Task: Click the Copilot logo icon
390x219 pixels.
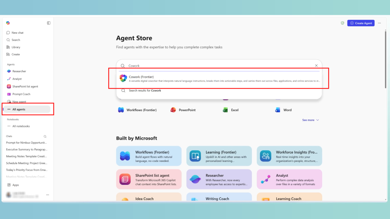Action: pyautogui.click(x=8, y=23)
